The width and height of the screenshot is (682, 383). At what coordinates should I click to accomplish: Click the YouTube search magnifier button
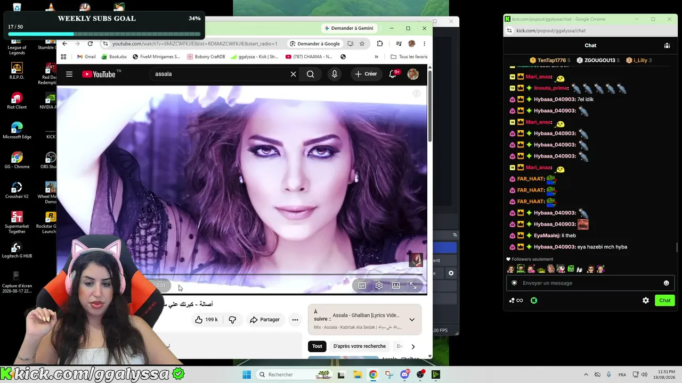(x=310, y=74)
